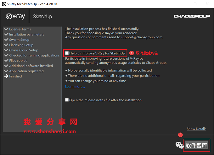The width and height of the screenshot is (214, 155).
Task: Tick Open the release notes file checkbox
Action: [x=67, y=100]
